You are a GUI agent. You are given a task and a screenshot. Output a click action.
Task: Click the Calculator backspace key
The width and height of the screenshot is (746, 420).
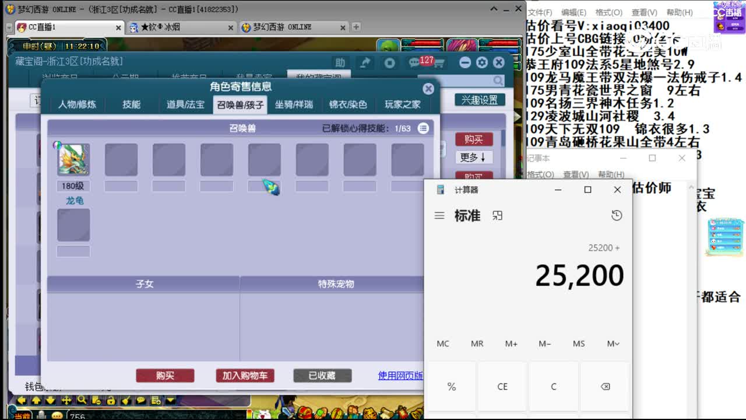pyautogui.click(x=605, y=387)
